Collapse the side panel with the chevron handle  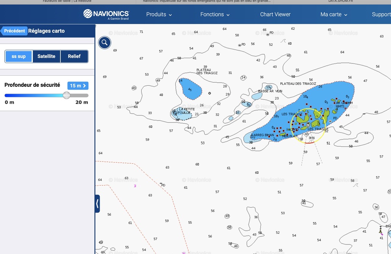[97, 204]
